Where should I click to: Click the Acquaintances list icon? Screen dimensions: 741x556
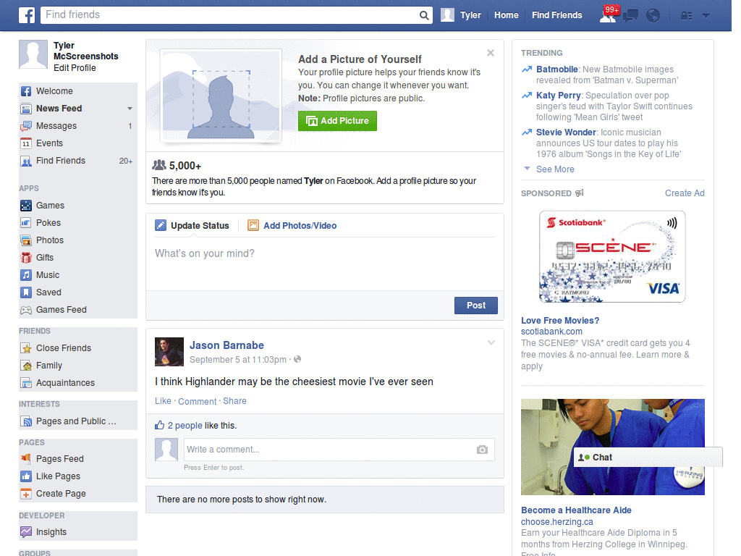click(x=26, y=383)
